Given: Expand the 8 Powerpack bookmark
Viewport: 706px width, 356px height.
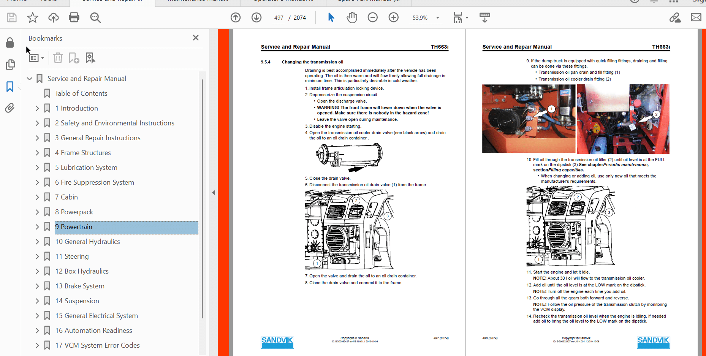Looking at the screenshot, I should click(x=37, y=212).
